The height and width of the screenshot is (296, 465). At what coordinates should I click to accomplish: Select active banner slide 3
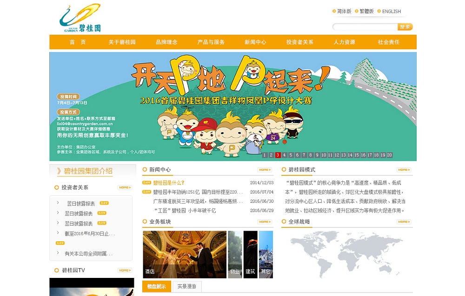coord(278,155)
